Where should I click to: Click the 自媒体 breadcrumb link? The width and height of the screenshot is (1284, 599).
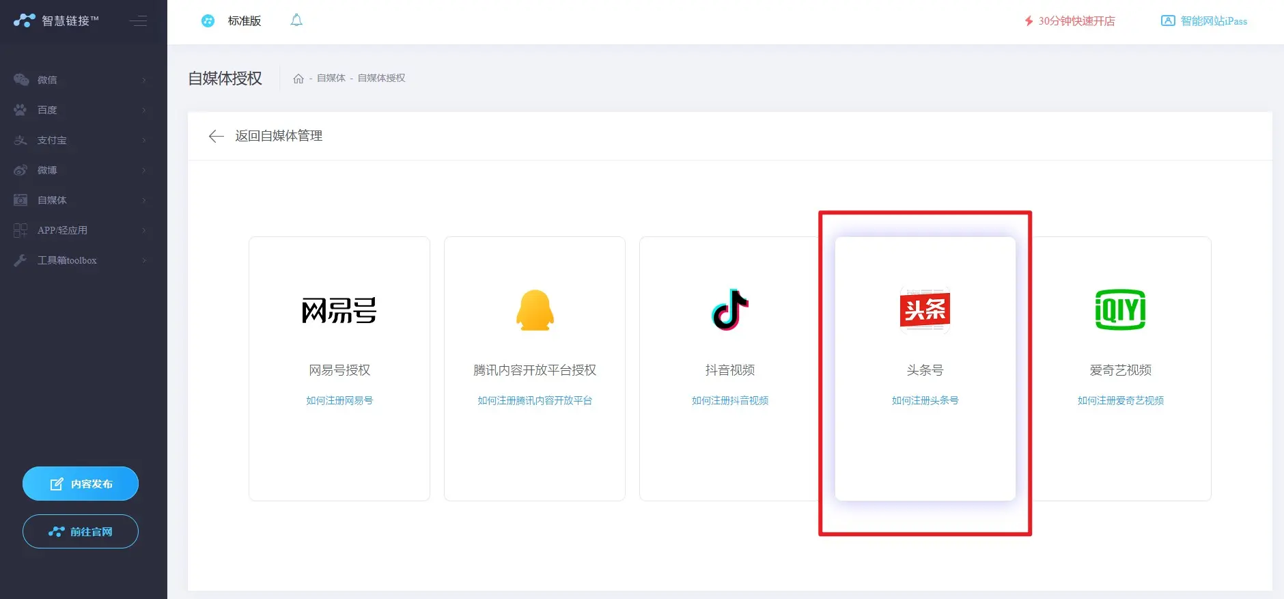pyautogui.click(x=331, y=79)
